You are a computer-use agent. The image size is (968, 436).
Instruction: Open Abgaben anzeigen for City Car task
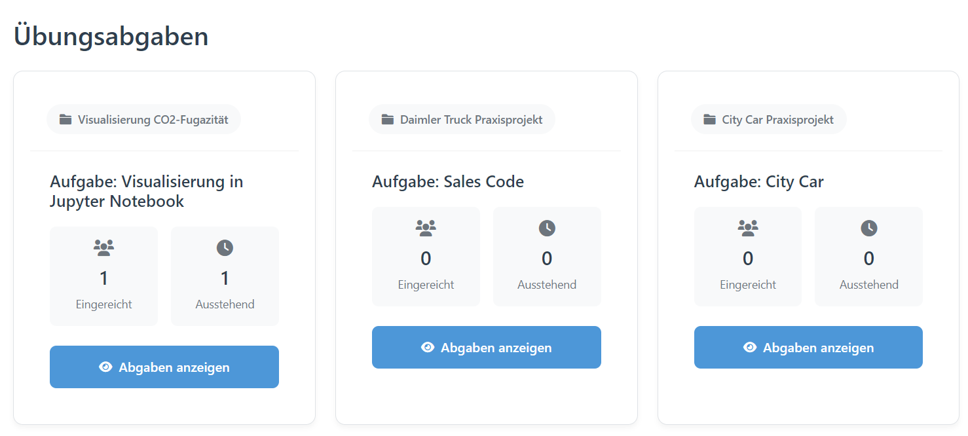808,348
